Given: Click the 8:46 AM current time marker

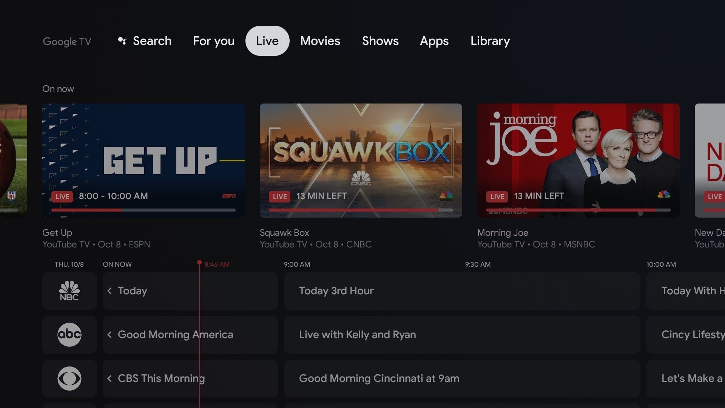Looking at the screenshot, I should click(217, 264).
